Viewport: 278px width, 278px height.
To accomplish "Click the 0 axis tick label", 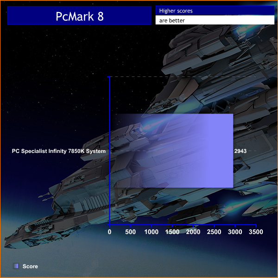I will (x=109, y=232).
